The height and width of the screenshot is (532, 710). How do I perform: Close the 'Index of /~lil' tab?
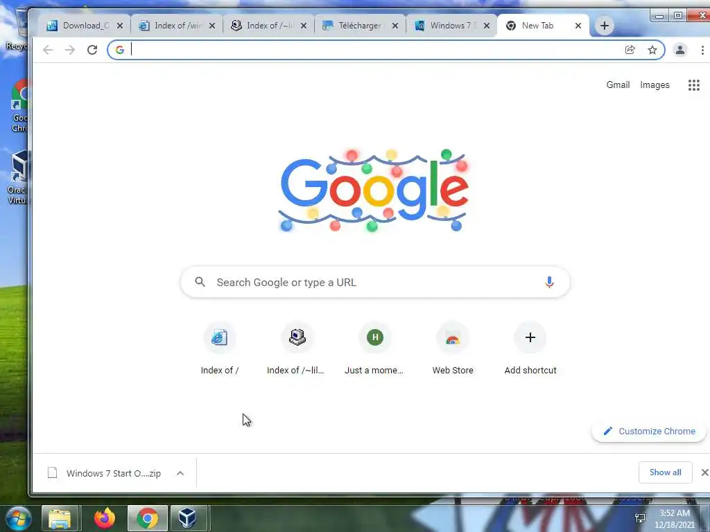point(304,26)
